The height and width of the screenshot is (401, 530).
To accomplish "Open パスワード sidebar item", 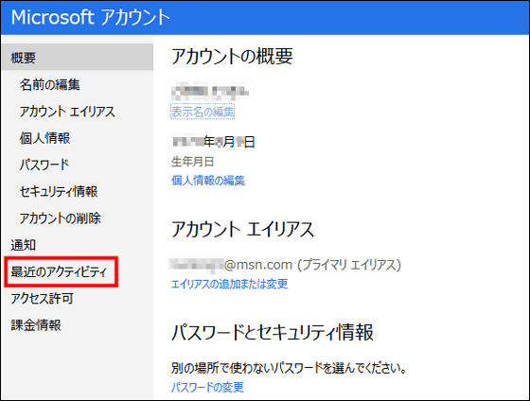I will click(x=44, y=165).
